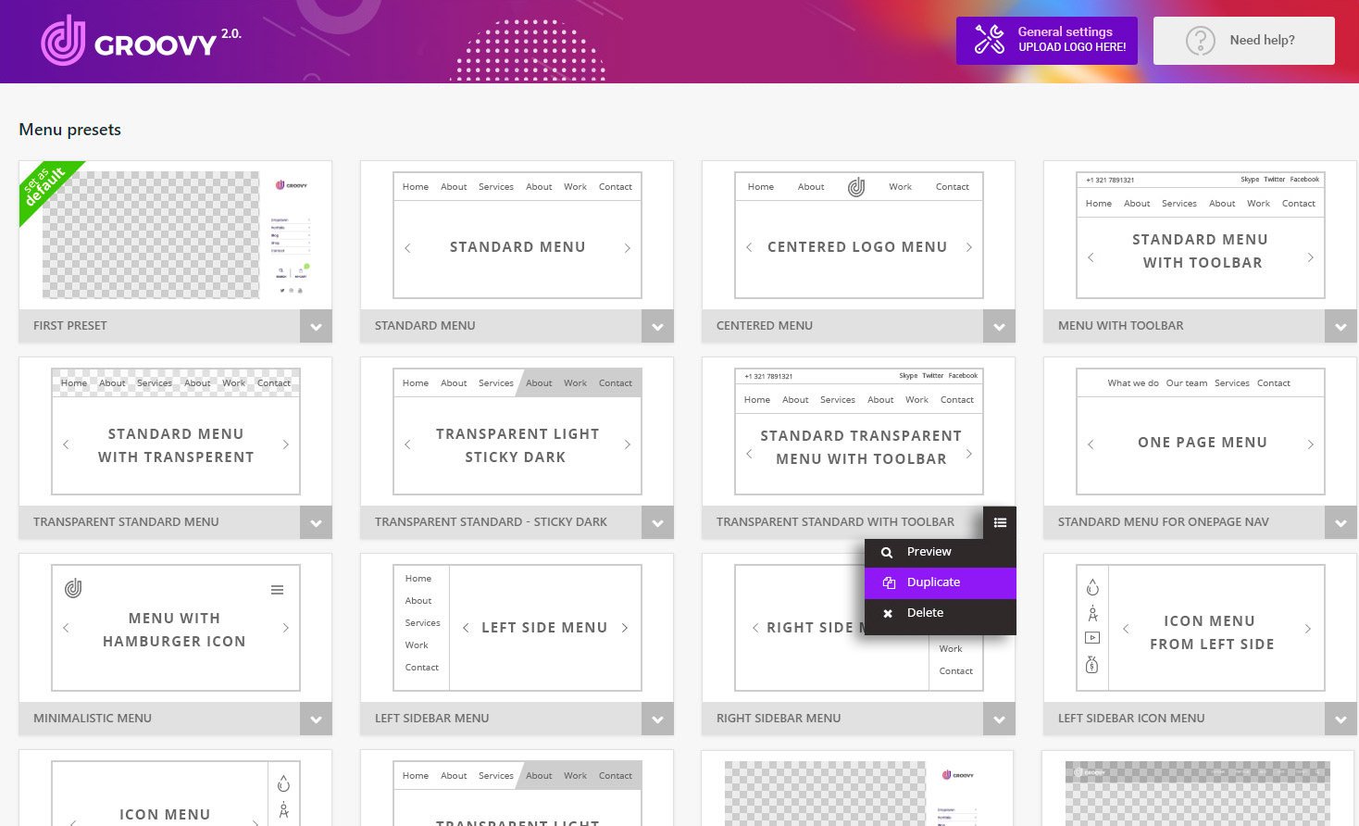Expand the First Preset options arrow

pyautogui.click(x=316, y=326)
